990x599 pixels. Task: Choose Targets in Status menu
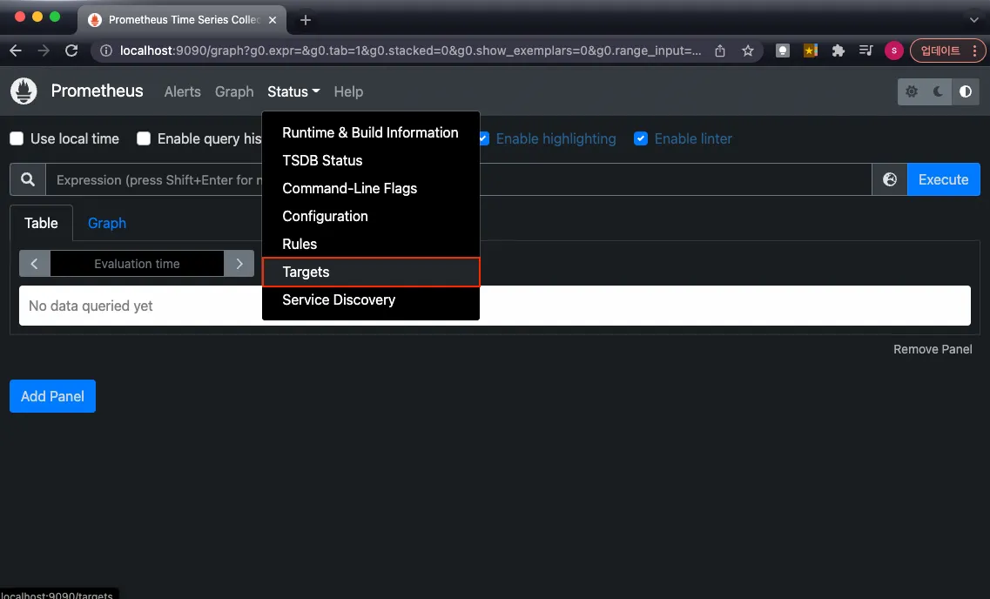coord(371,272)
